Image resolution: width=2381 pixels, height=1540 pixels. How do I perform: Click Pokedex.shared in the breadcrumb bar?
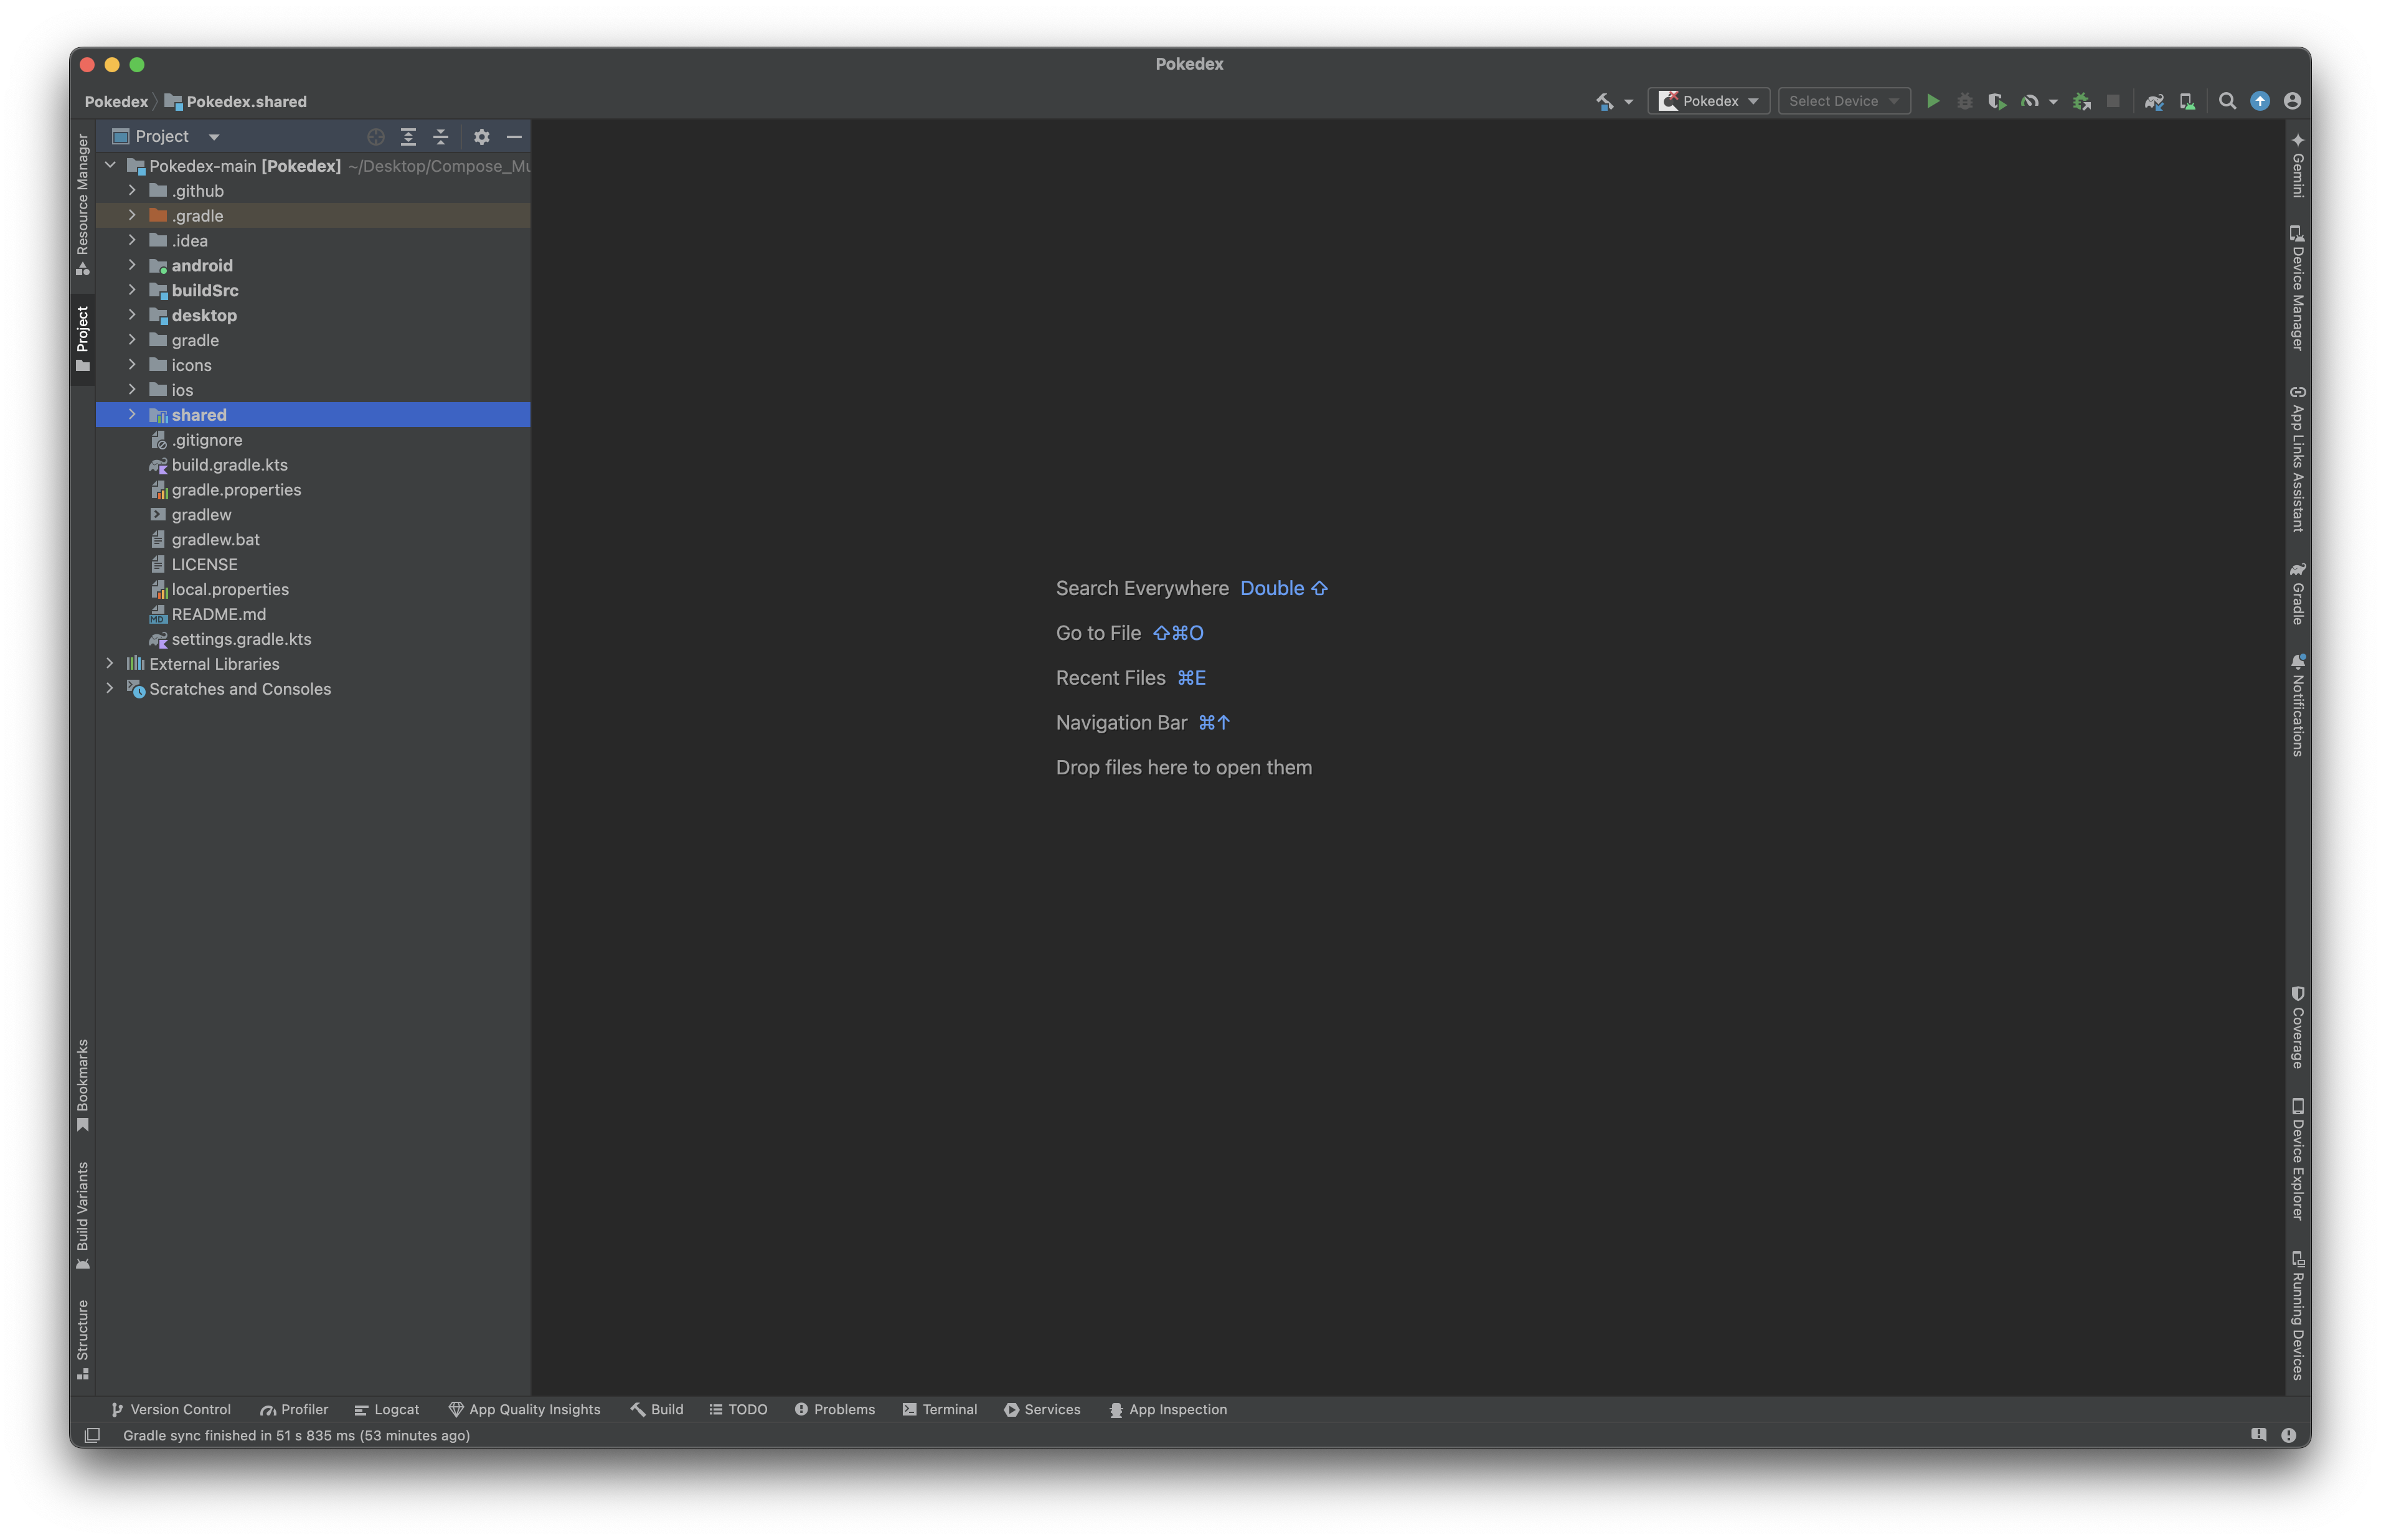(245, 102)
